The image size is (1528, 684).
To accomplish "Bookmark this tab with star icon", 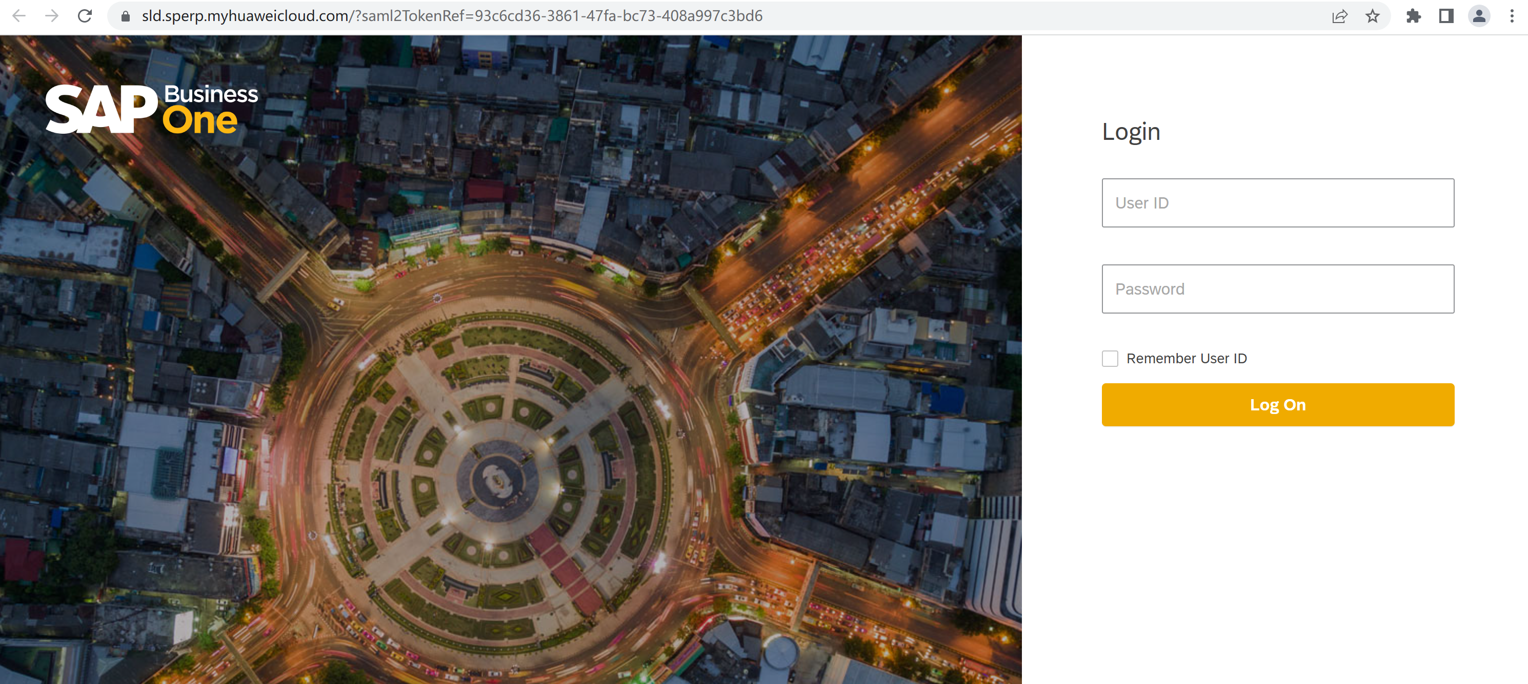I will [1372, 16].
